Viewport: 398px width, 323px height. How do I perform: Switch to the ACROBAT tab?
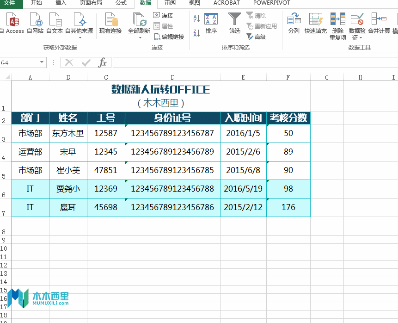pos(227,3)
